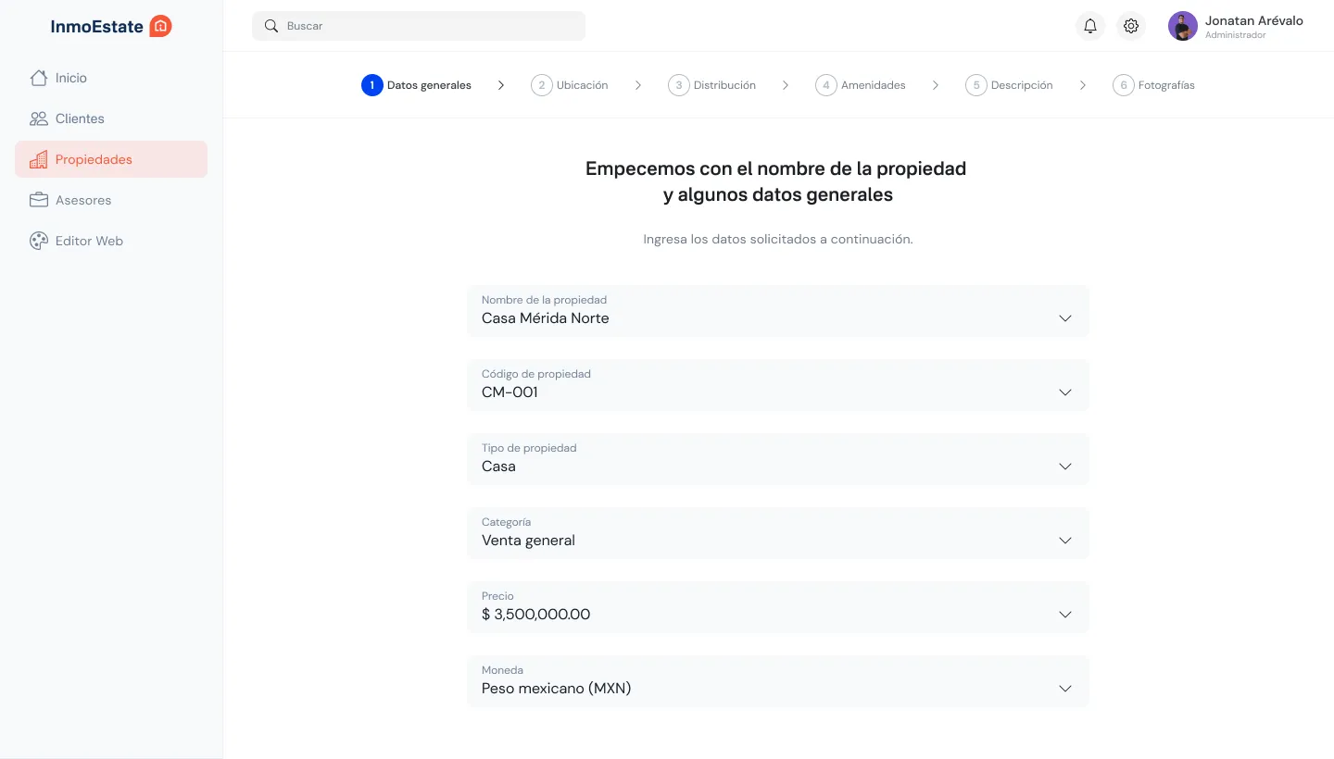
Task: Jump to step 2 Ubicación
Action: [570, 85]
